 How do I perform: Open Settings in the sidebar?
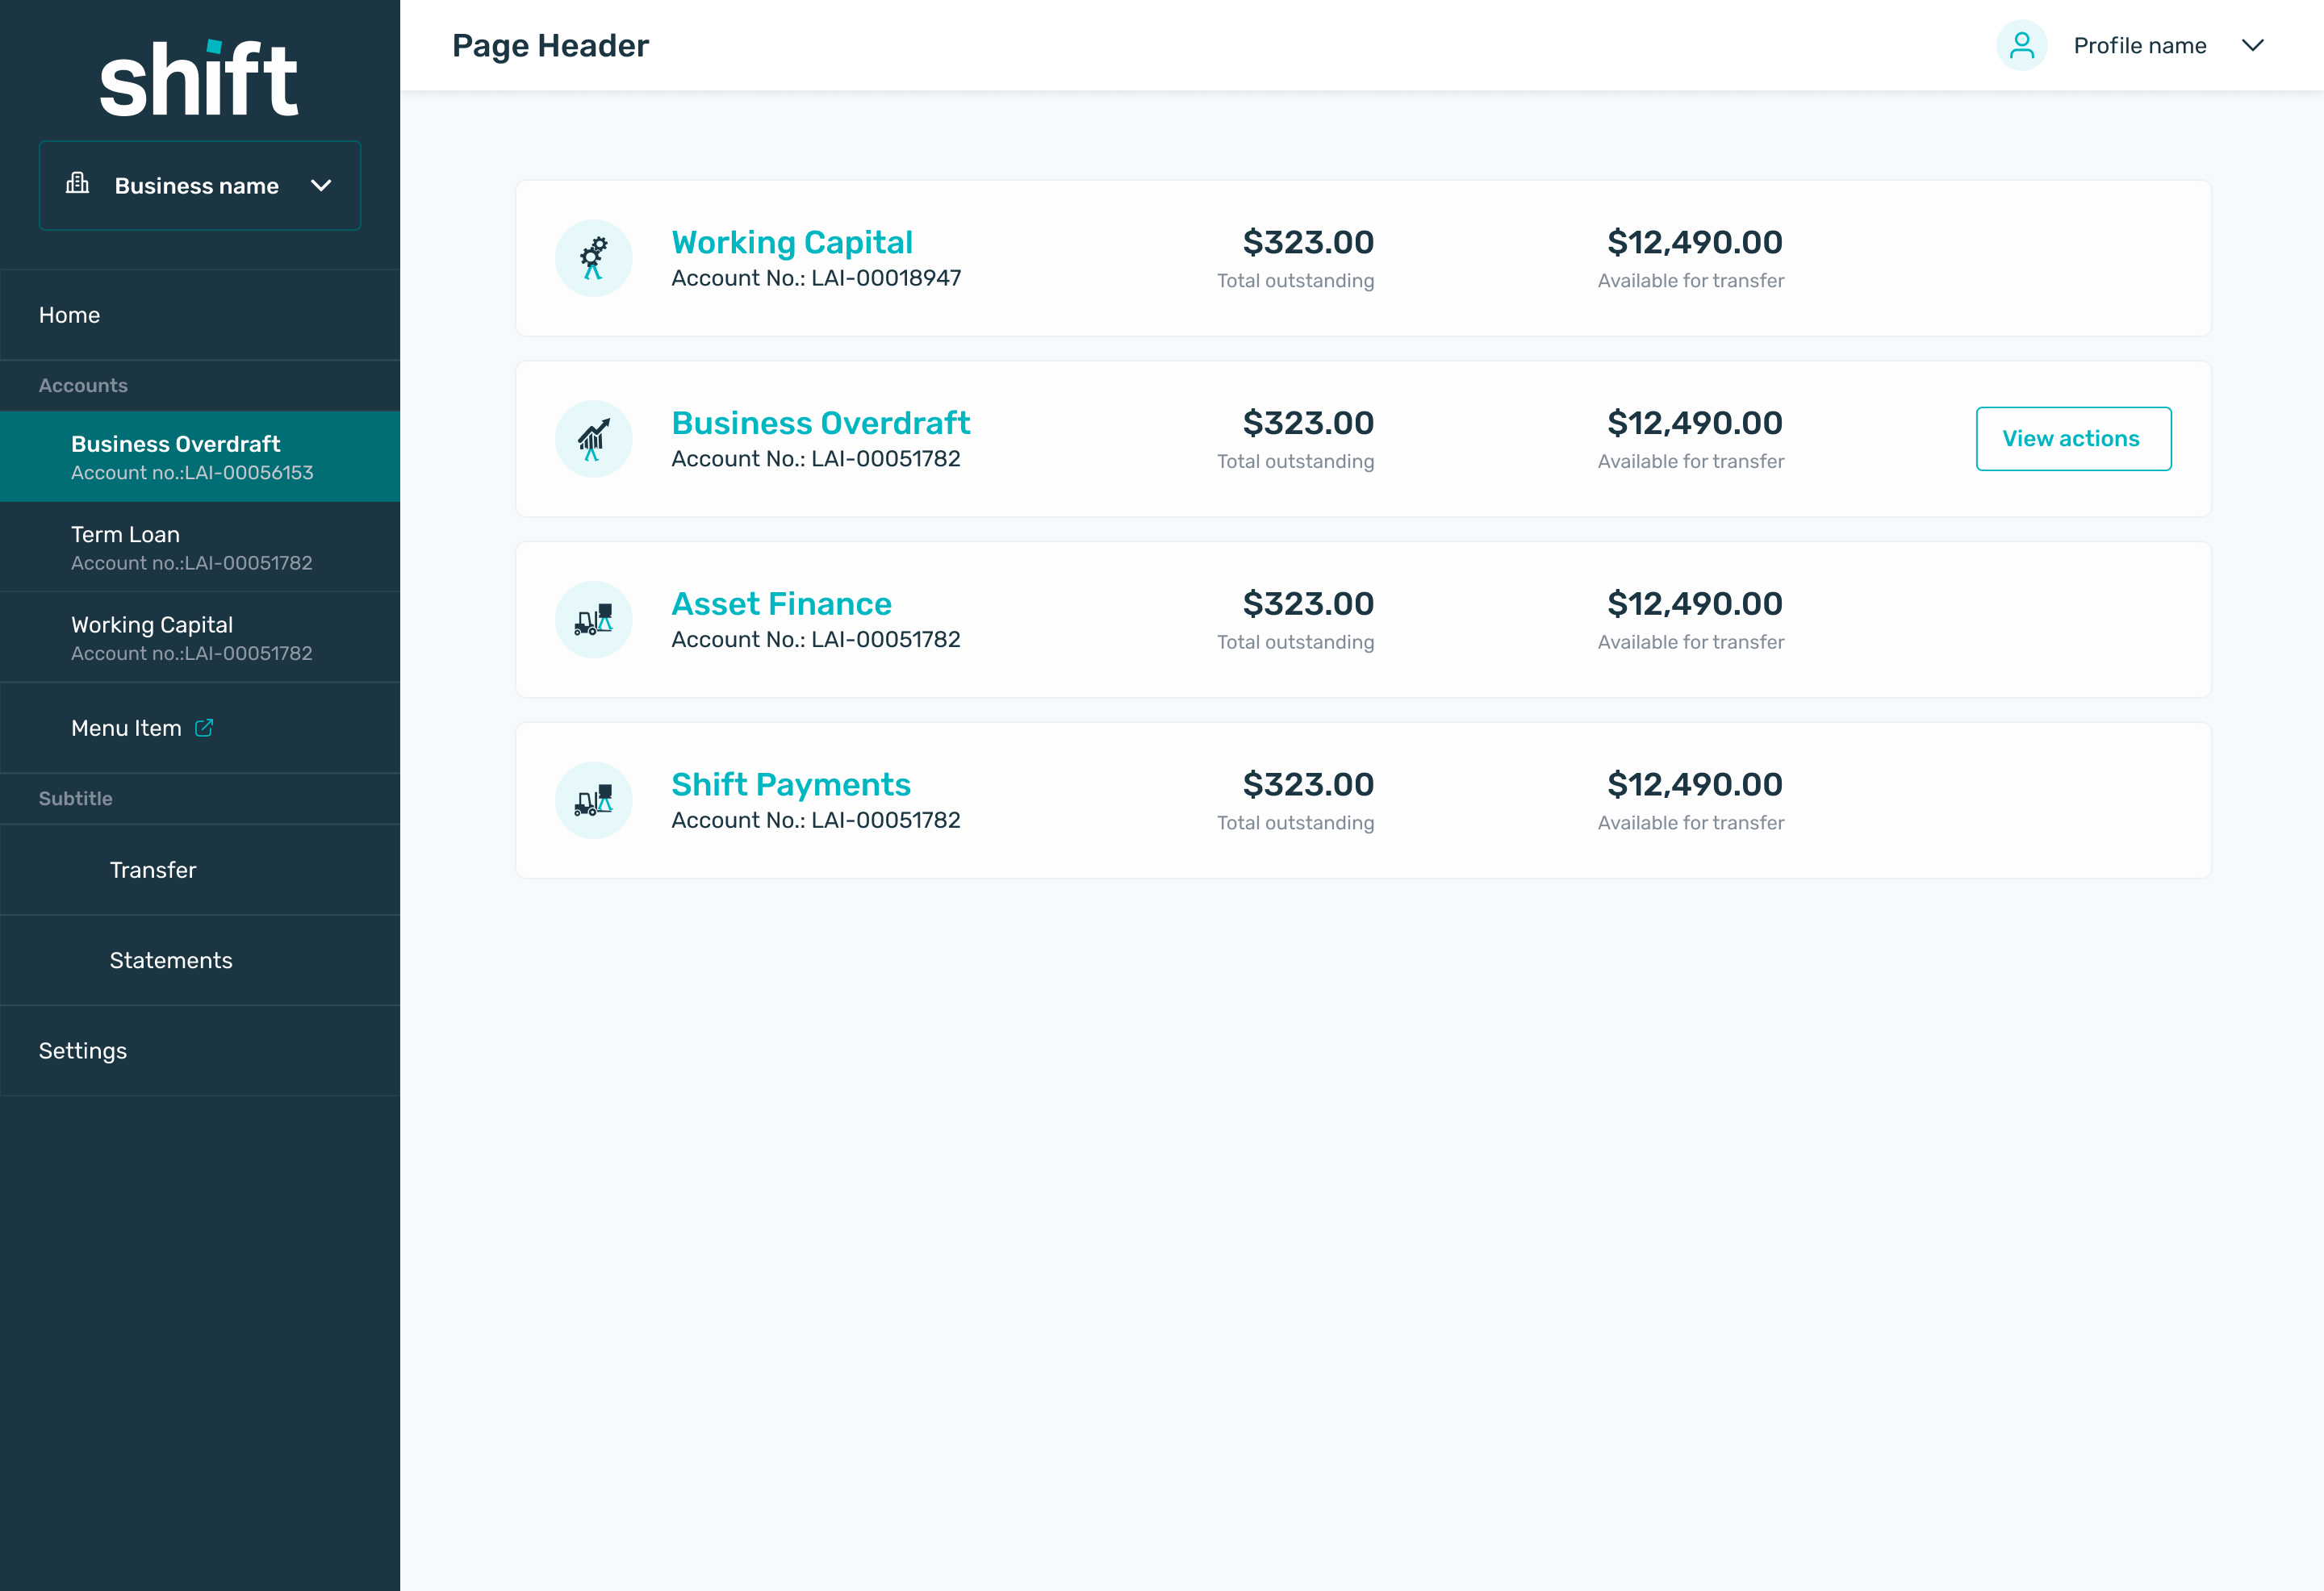coord(83,1051)
